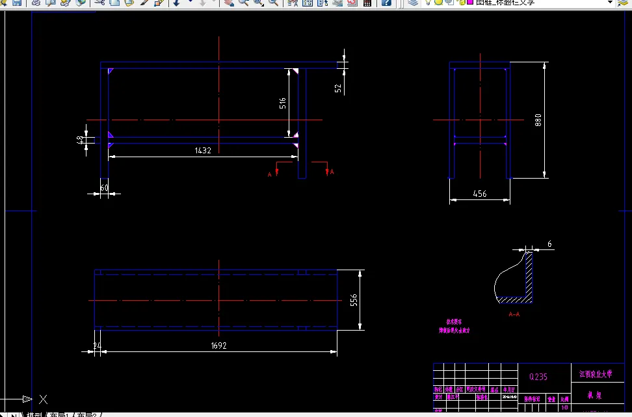Open Print Preview from the toolbar
The width and height of the screenshot is (632, 417).
pyautogui.click(x=51, y=3)
